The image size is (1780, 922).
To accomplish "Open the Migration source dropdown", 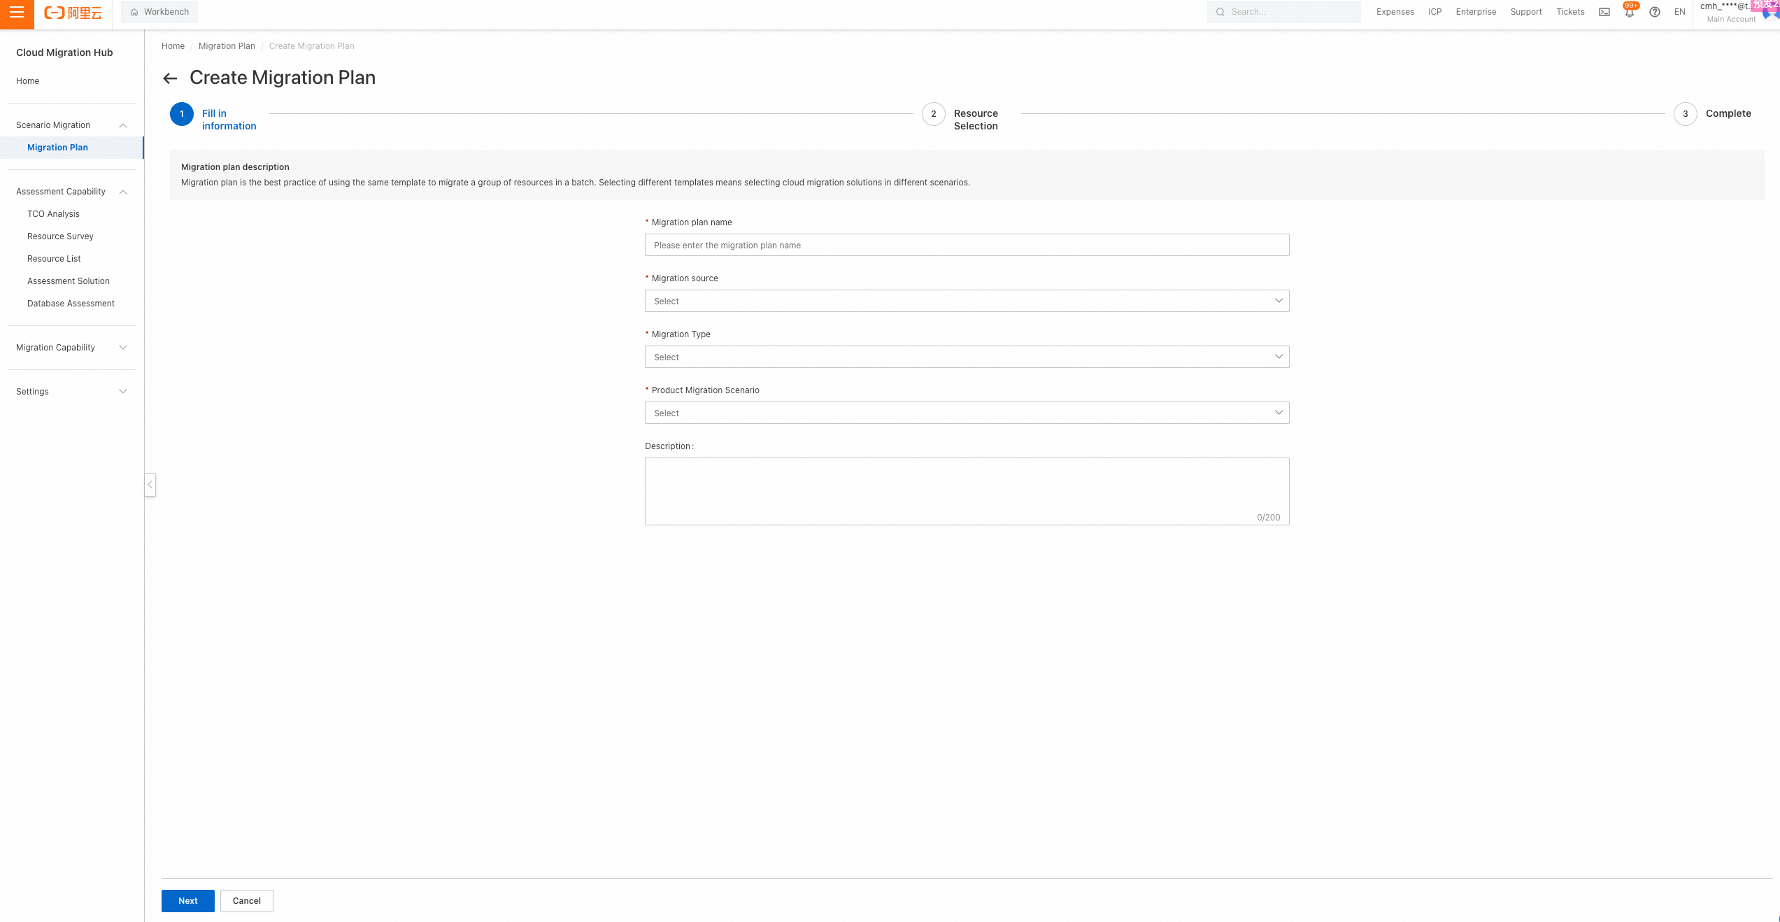I will 967,301.
